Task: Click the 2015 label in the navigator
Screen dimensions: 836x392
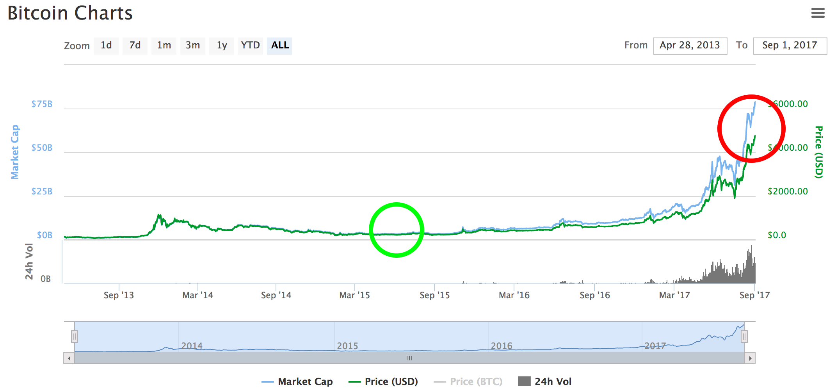Action: click(347, 346)
